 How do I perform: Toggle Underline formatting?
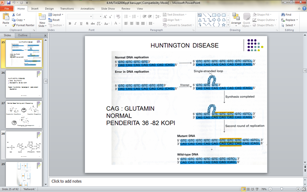(81, 23)
